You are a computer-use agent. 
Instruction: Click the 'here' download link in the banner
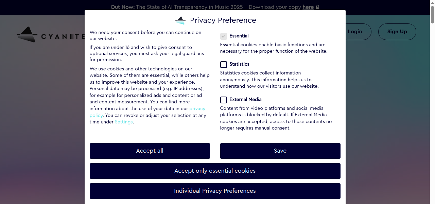pos(308,7)
